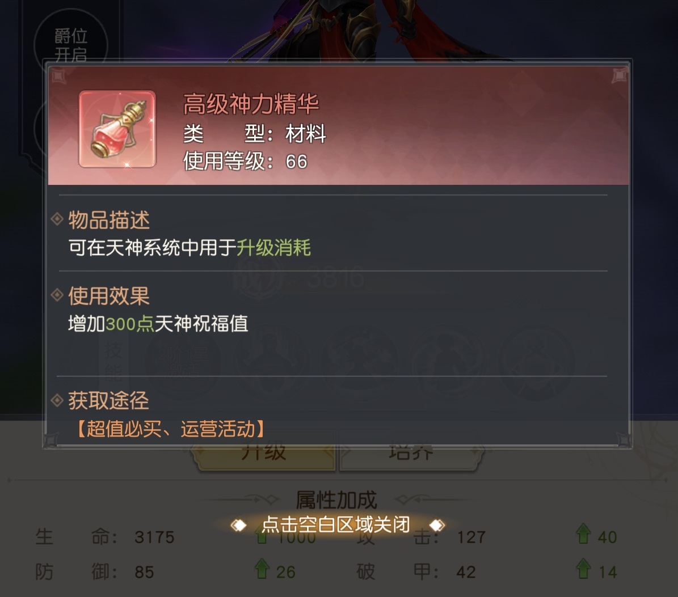Image resolution: width=678 pixels, height=597 pixels.
Task: Click the 破甲 42 stat value
Action: coord(466,573)
